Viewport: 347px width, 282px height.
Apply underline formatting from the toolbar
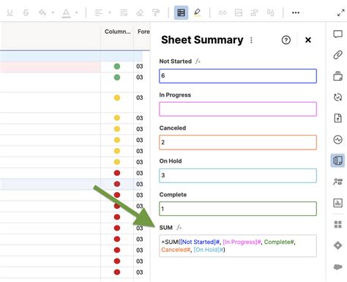click(x=10, y=12)
